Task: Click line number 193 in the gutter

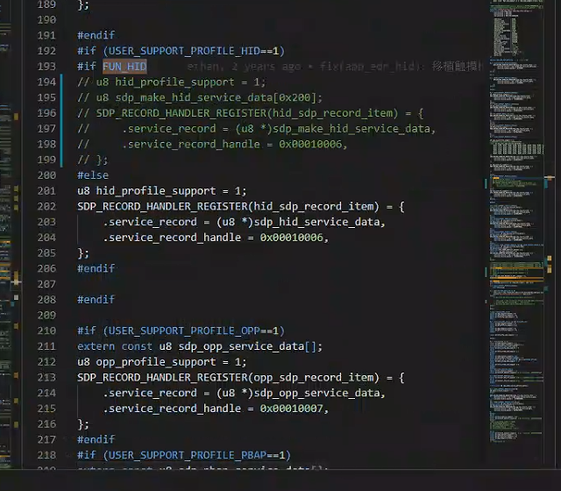Action: click(x=46, y=67)
